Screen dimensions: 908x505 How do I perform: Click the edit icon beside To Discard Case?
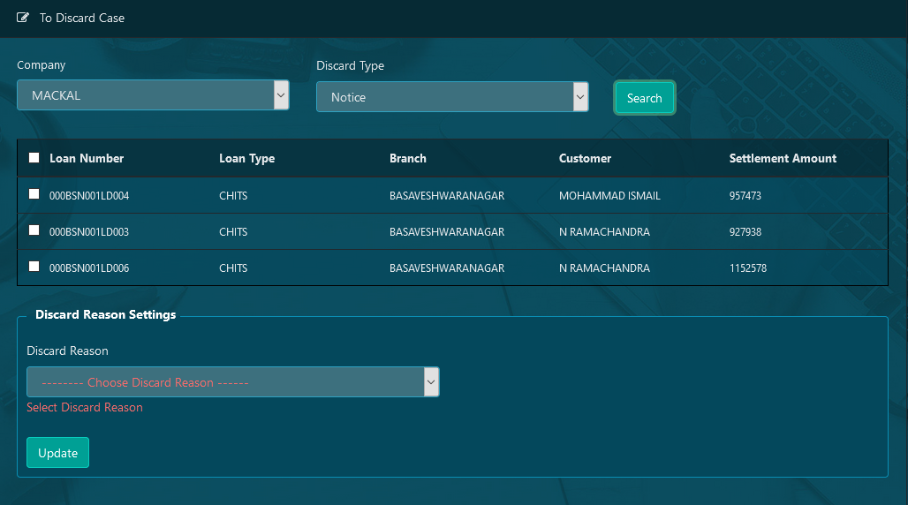23,18
